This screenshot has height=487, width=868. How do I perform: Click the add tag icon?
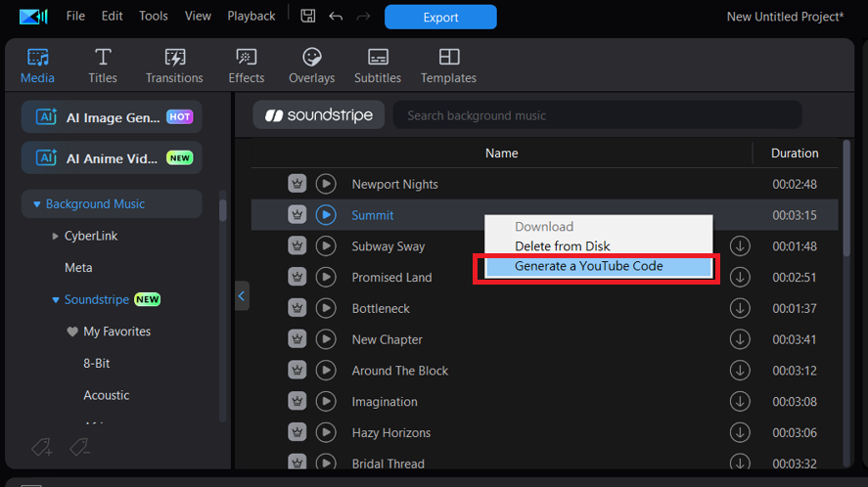click(x=41, y=447)
